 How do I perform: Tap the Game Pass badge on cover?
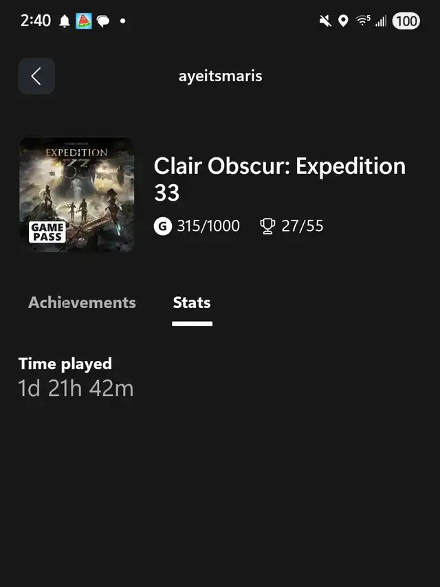pos(47,232)
